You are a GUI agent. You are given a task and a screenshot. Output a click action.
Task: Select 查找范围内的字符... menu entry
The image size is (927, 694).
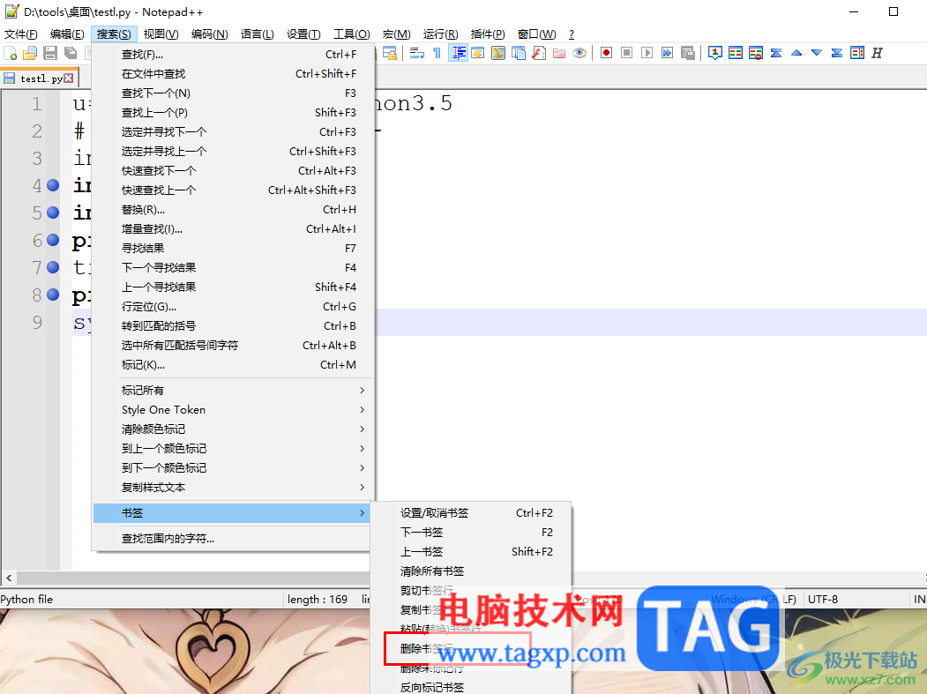pyautogui.click(x=232, y=539)
